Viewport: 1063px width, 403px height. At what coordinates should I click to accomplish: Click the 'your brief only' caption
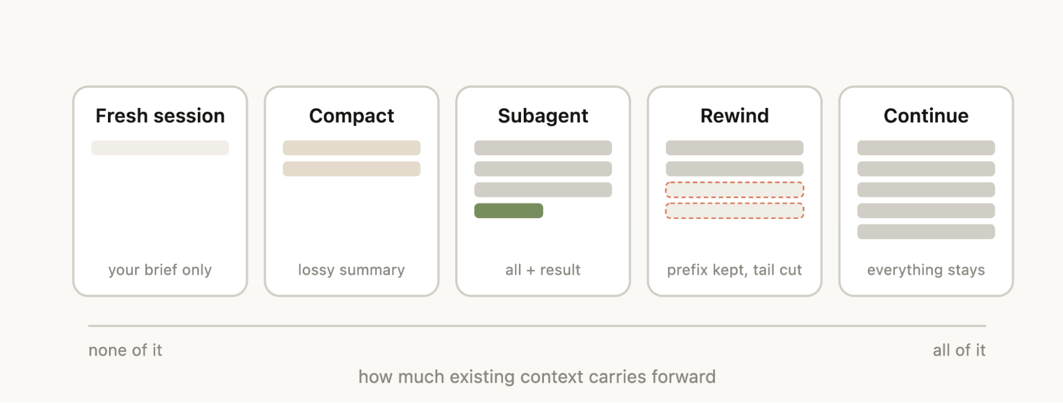(x=160, y=270)
